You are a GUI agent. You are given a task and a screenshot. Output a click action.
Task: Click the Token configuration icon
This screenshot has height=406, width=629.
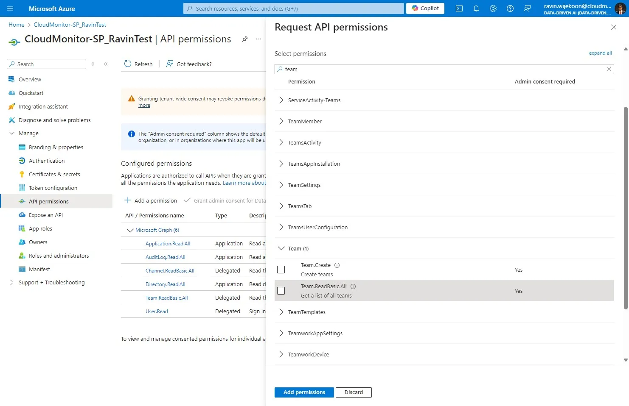coord(22,188)
